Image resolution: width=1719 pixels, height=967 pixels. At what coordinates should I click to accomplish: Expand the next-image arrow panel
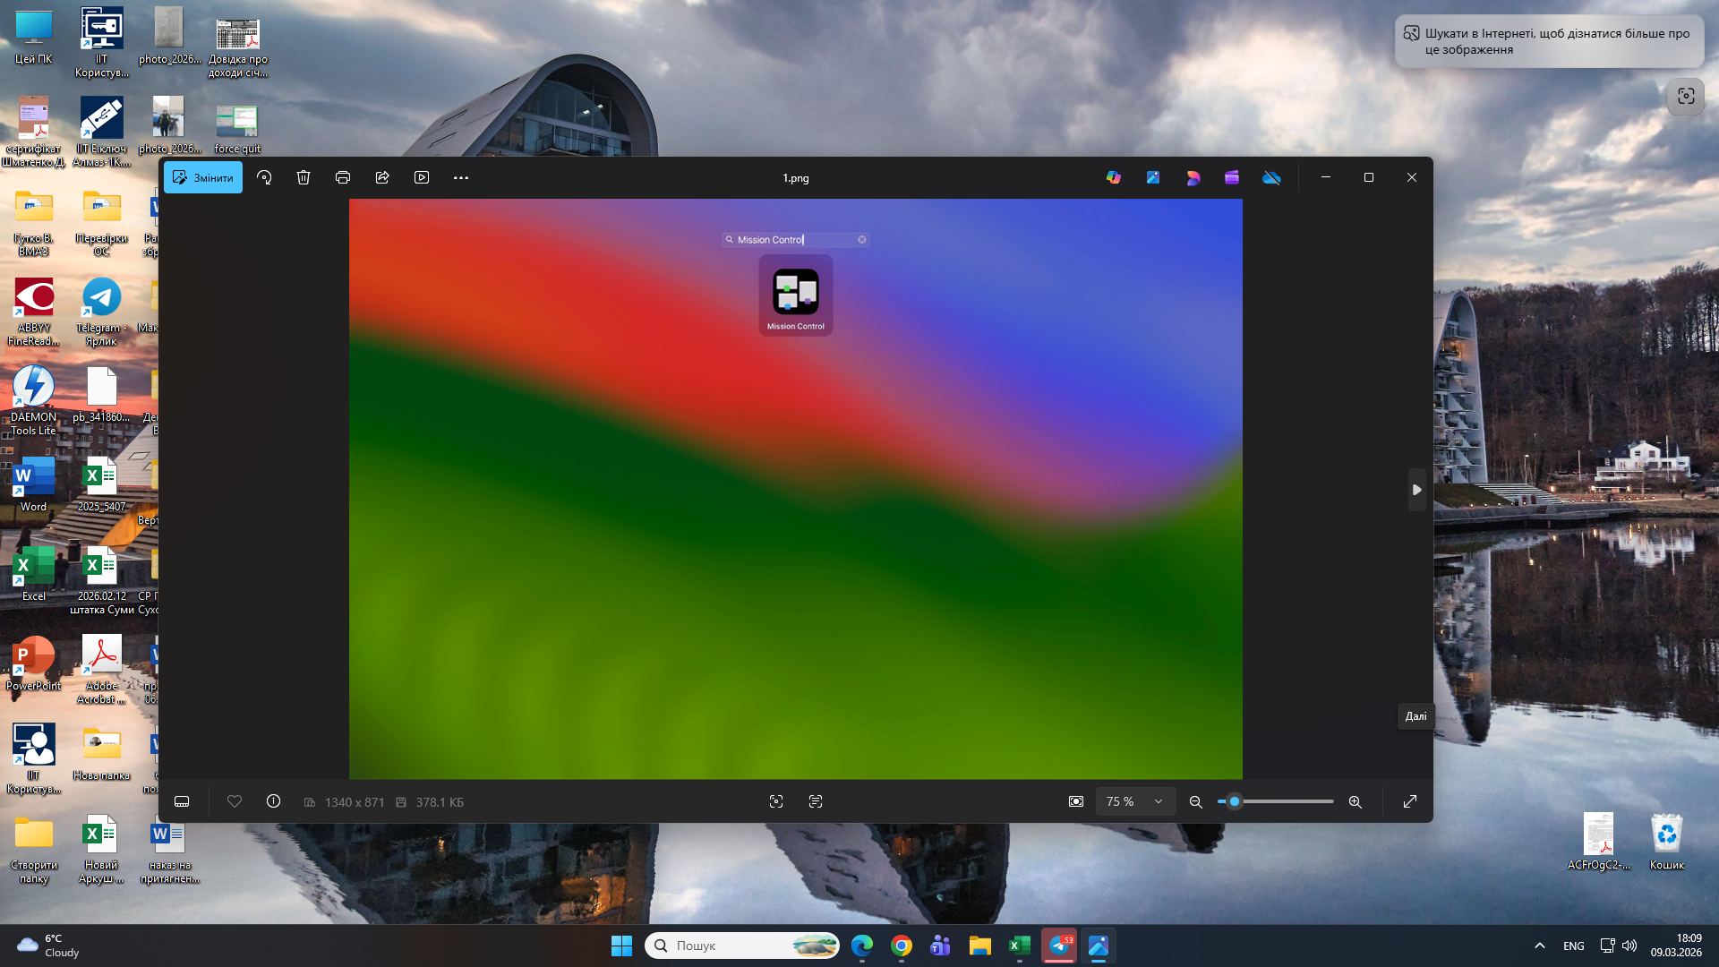(1416, 490)
